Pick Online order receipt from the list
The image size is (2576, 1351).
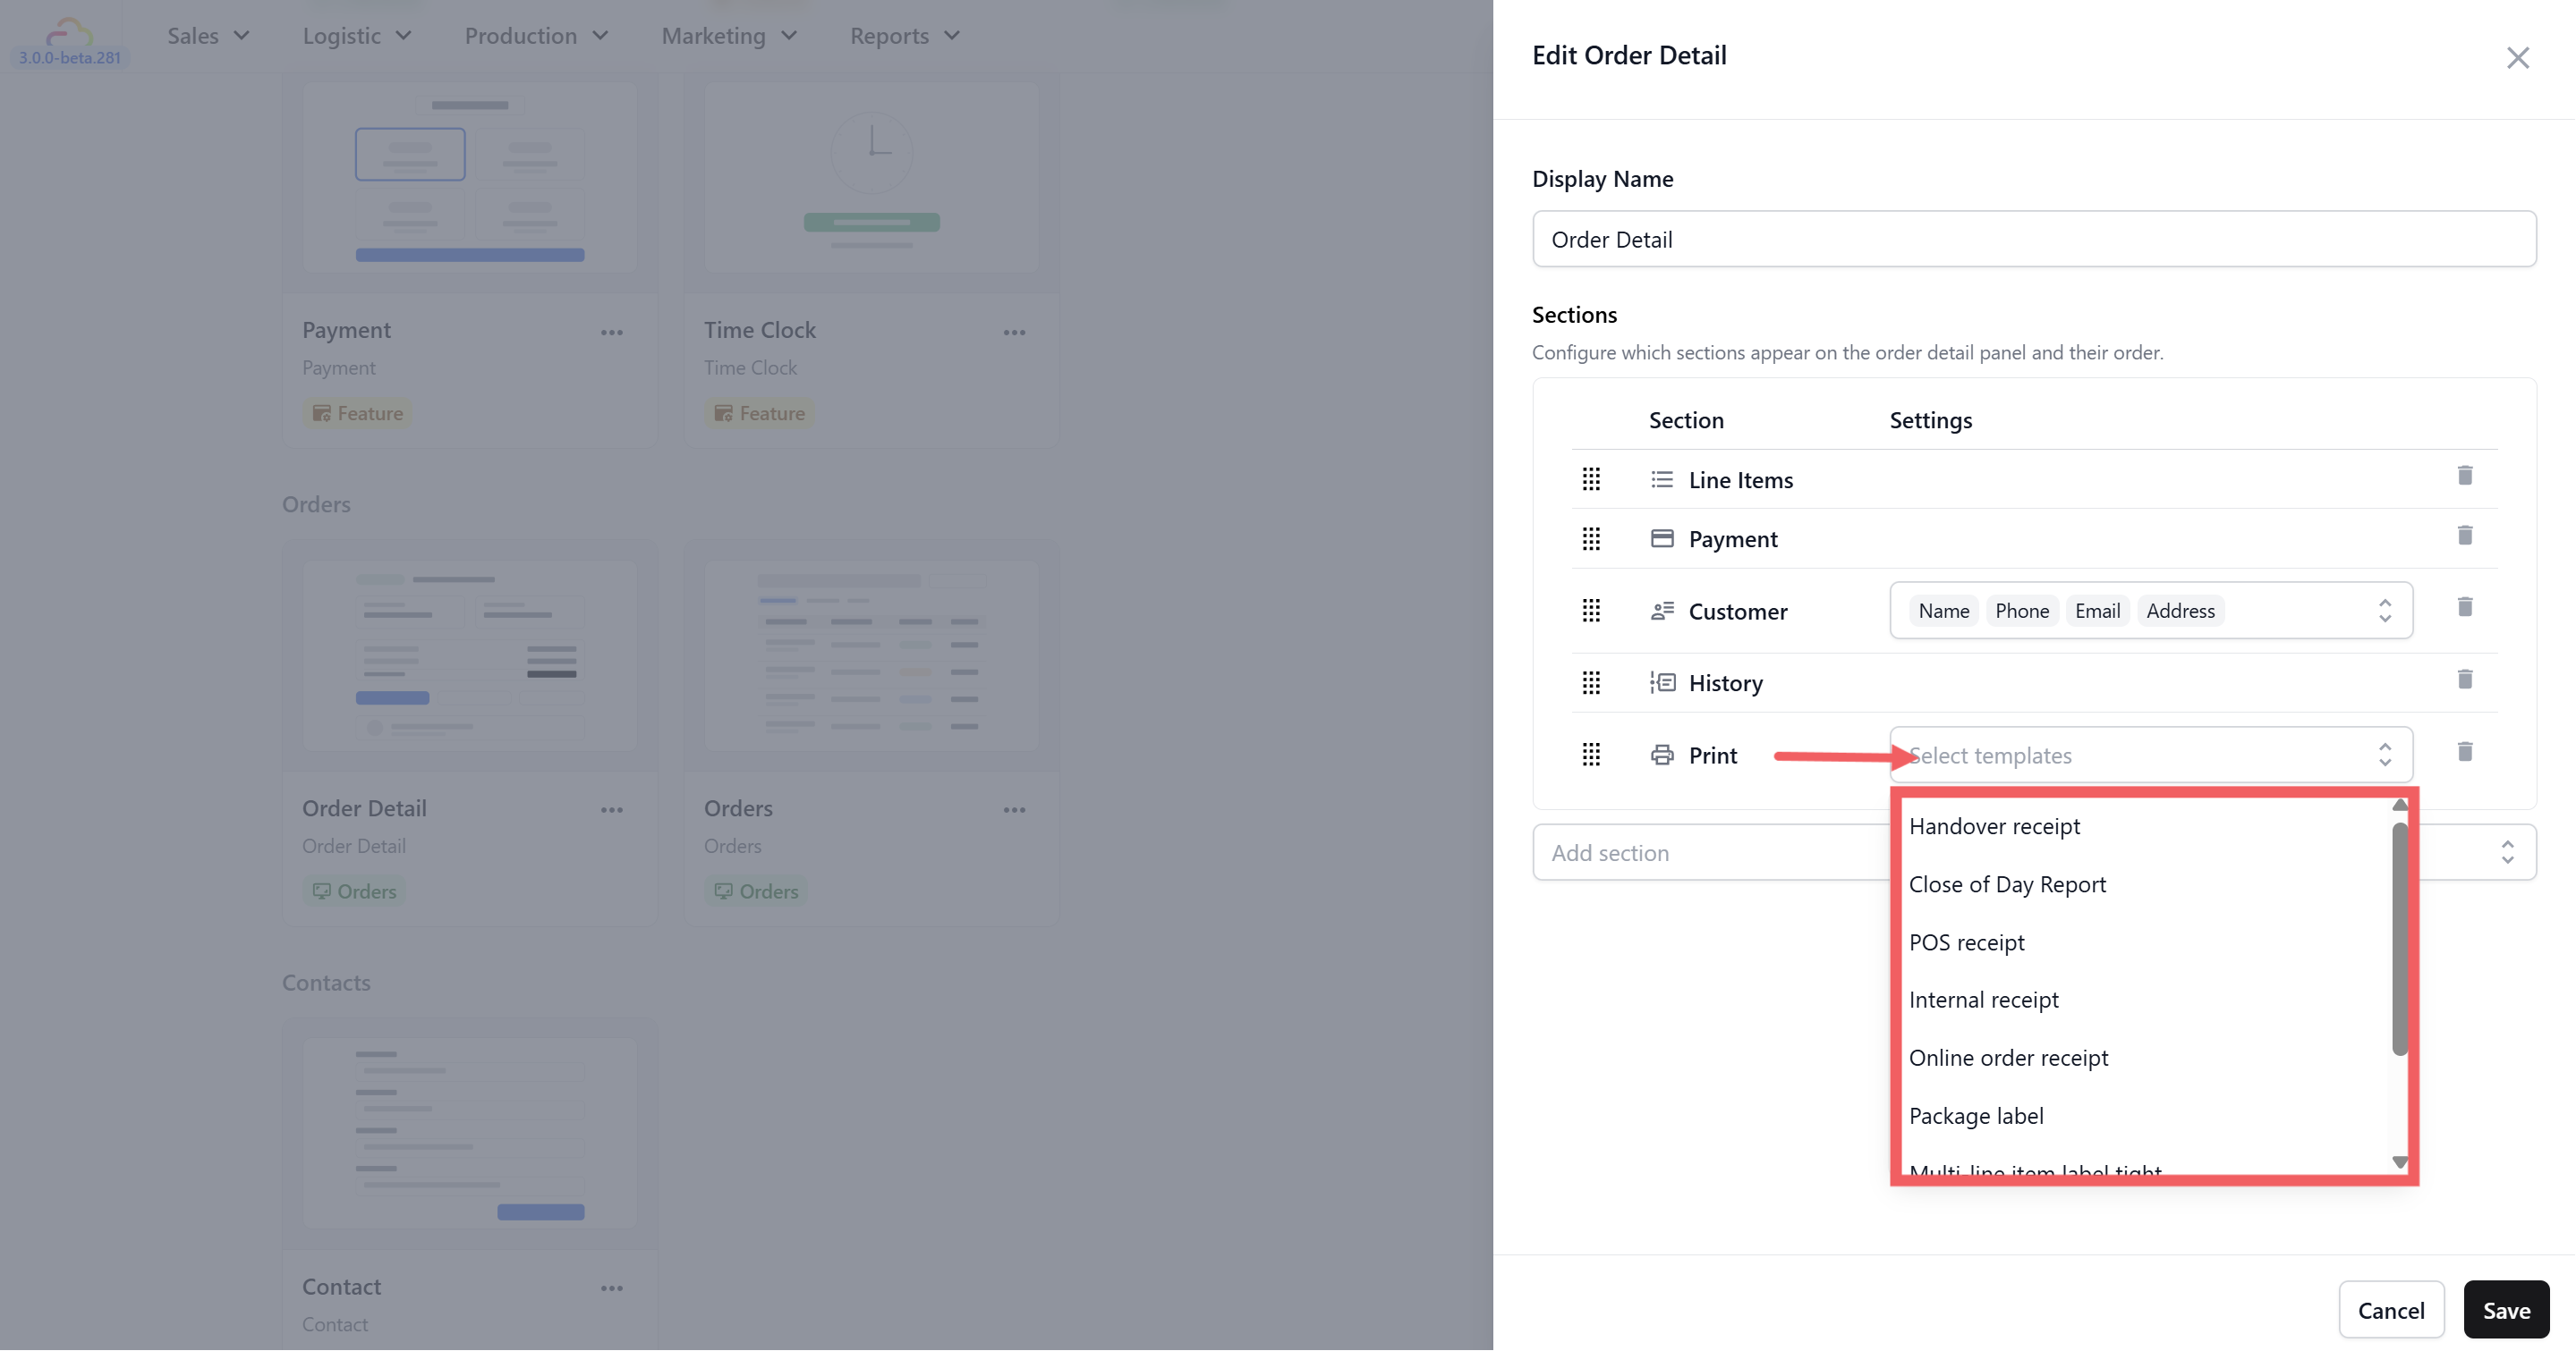(2008, 1057)
